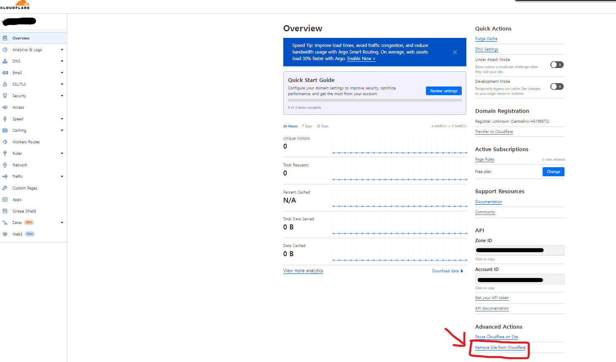The width and height of the screenshot is (616, 362).
Task: Click the Access icon in sidebar
Action: [5, 107]
